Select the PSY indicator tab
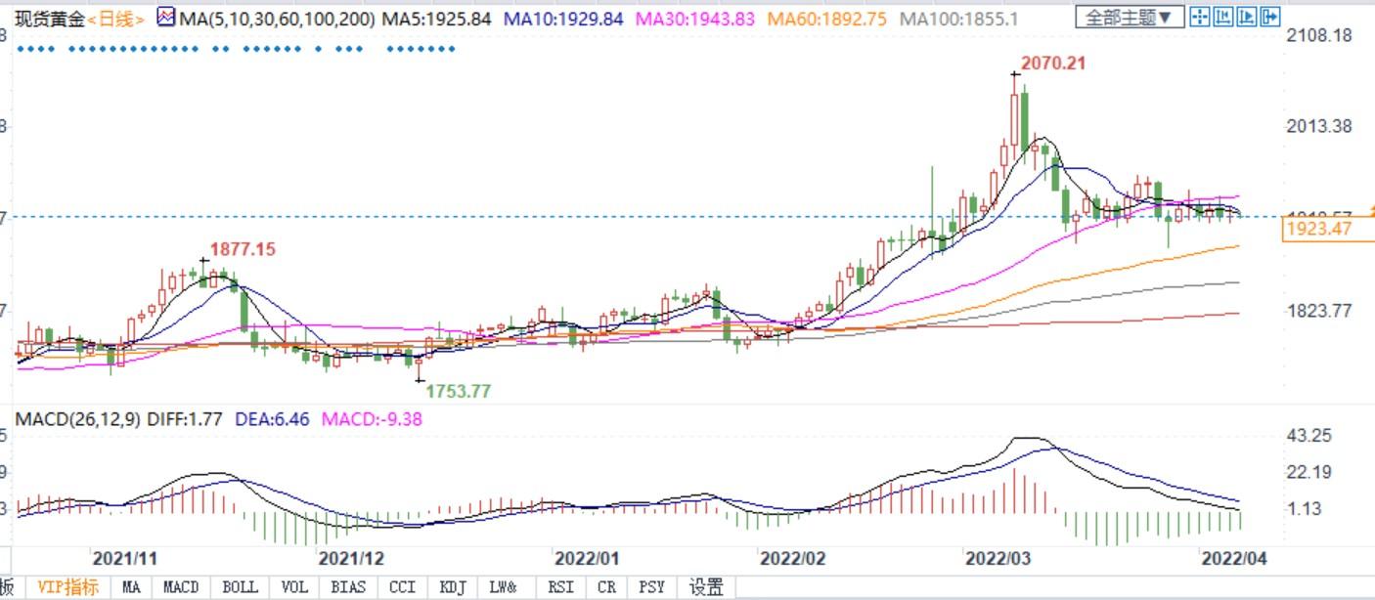This screenshot has height=600, width=1375. pos(651,587)
